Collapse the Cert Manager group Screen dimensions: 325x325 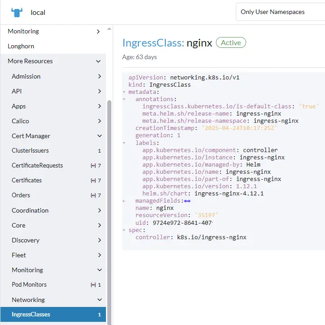coord(100,136)
